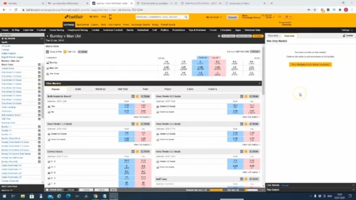Viewport: 356px width, 200px height.
Task: Click the orange Place Multiples button
Action: coord(310,64)
